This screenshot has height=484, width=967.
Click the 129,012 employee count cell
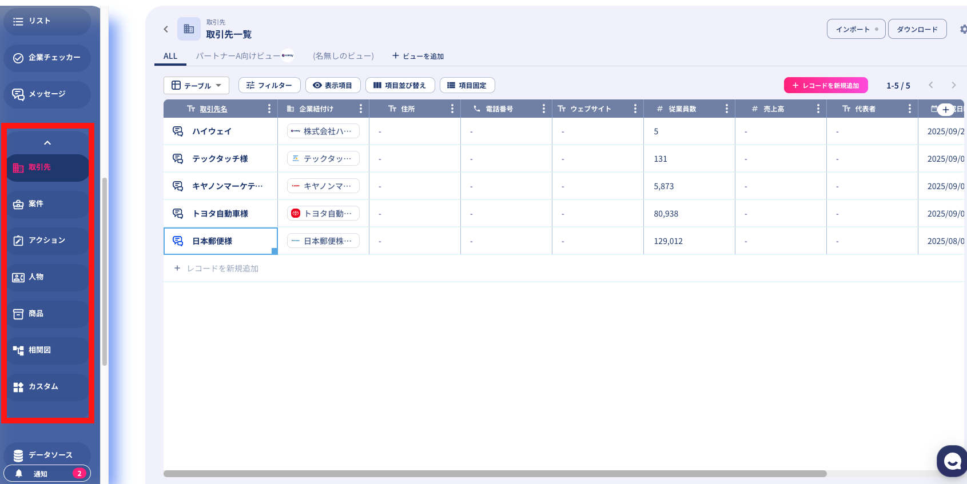click(689, 241)
